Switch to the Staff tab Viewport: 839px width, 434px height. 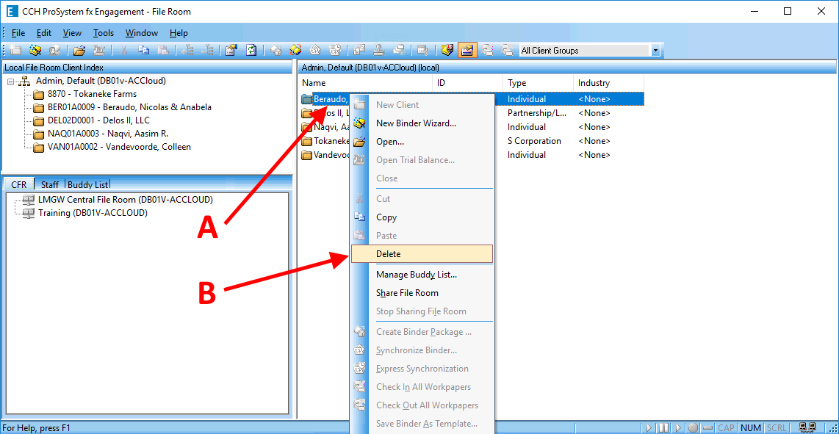50,184
